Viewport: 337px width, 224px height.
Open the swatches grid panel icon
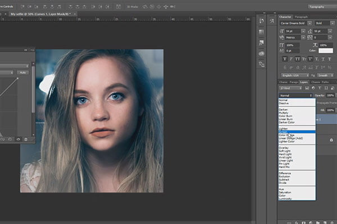click(261, 32)
